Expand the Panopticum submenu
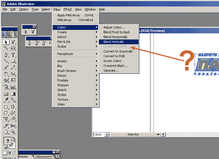 (76, 54)
